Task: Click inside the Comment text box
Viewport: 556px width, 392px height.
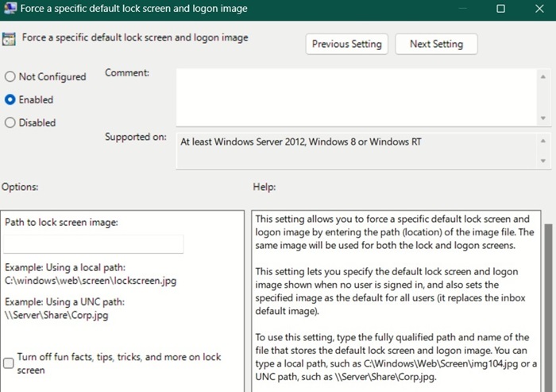Action: pyautogui.click(x=357, y=97)
